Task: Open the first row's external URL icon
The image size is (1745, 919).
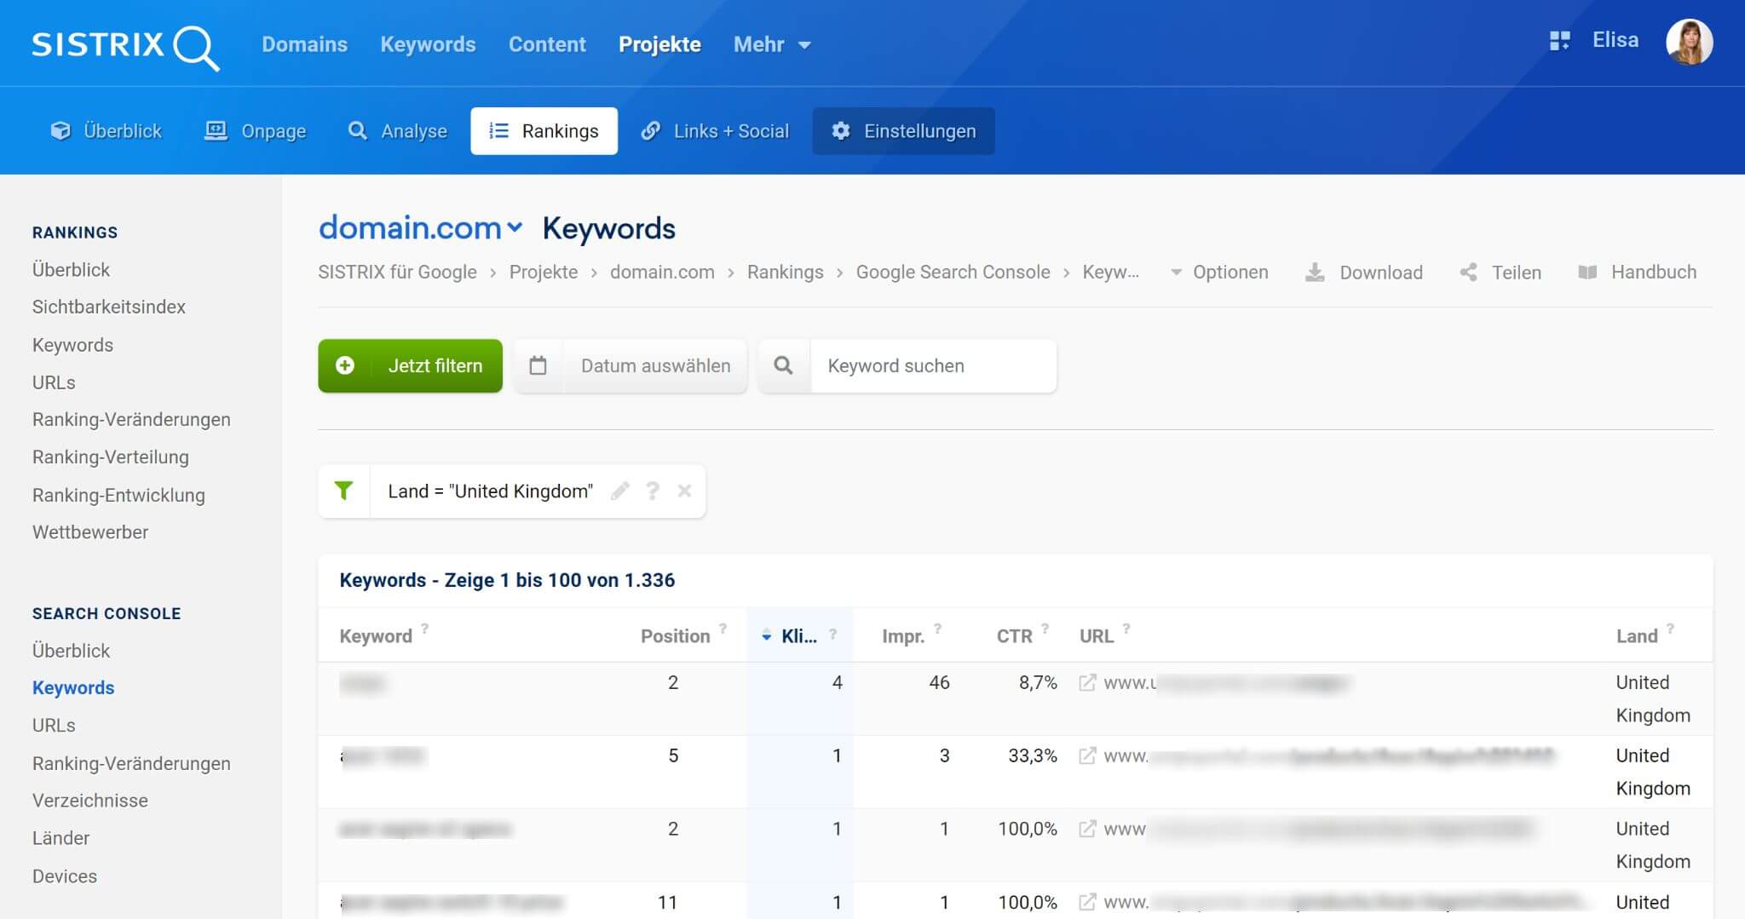Action: [1087, 683]
